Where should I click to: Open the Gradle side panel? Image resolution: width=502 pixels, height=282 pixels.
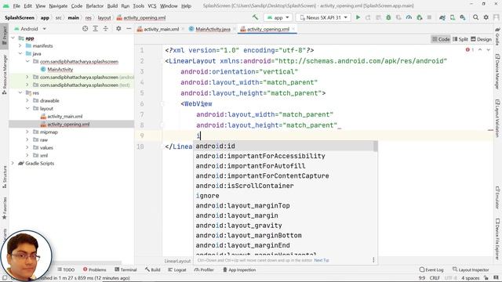(x=497, y=37)
